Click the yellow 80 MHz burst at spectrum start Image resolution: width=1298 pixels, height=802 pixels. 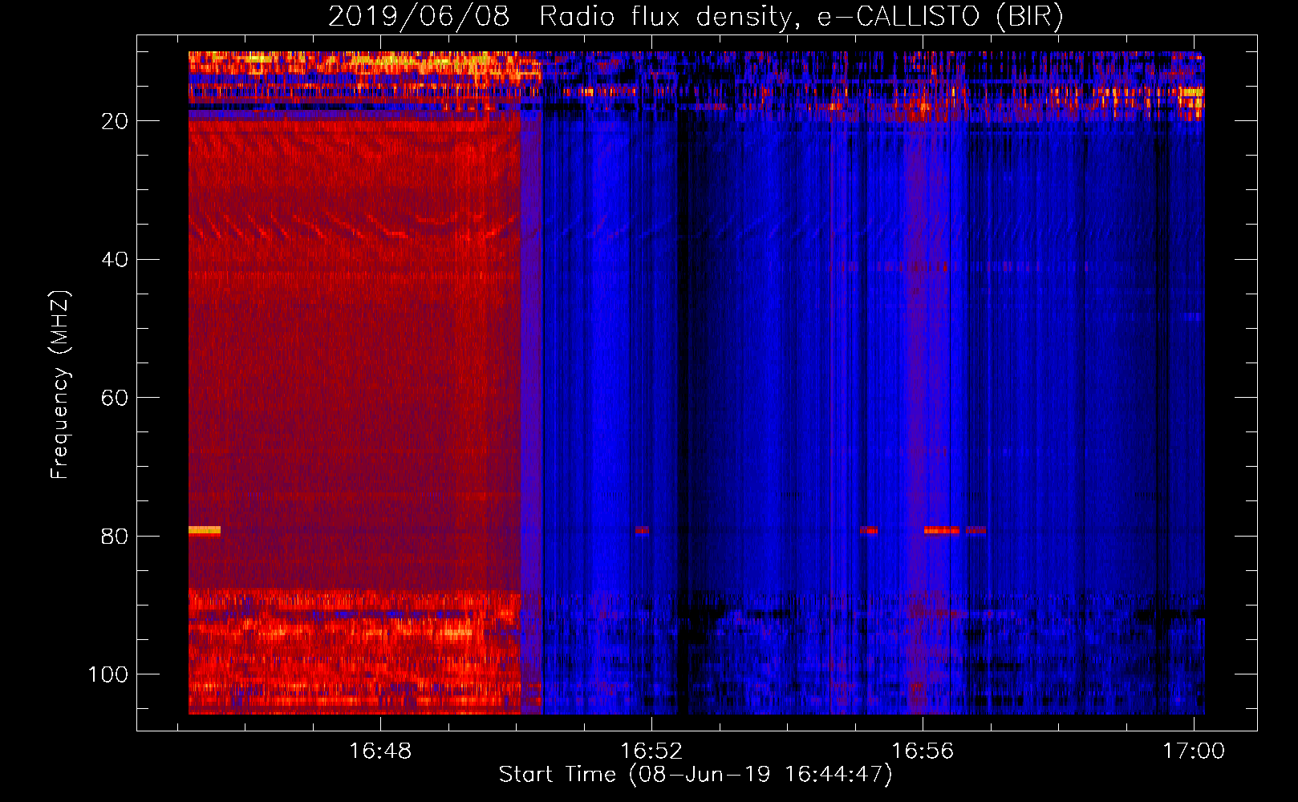coord(205,530)
